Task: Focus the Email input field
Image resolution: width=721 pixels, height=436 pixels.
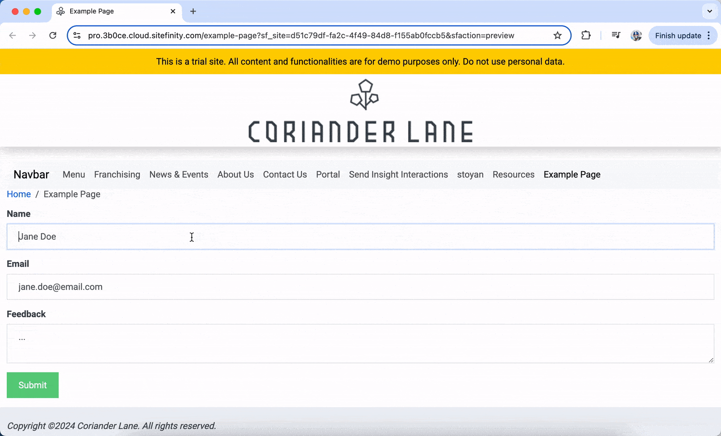Action: (360, 287)
